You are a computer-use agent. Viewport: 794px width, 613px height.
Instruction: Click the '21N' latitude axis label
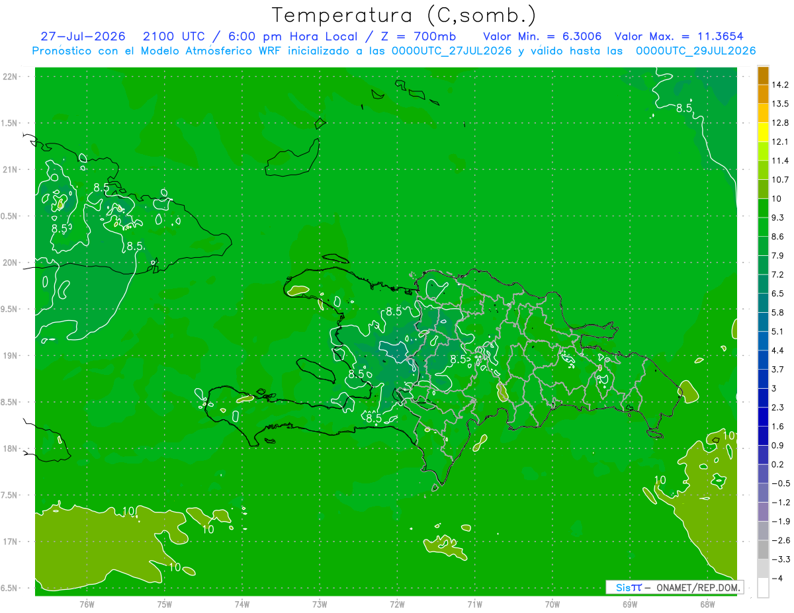click(10, 169)
